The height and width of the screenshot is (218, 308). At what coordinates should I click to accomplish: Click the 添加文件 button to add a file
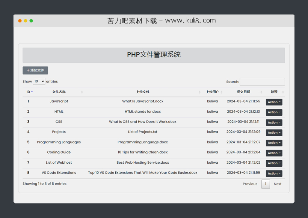(35, 70)
